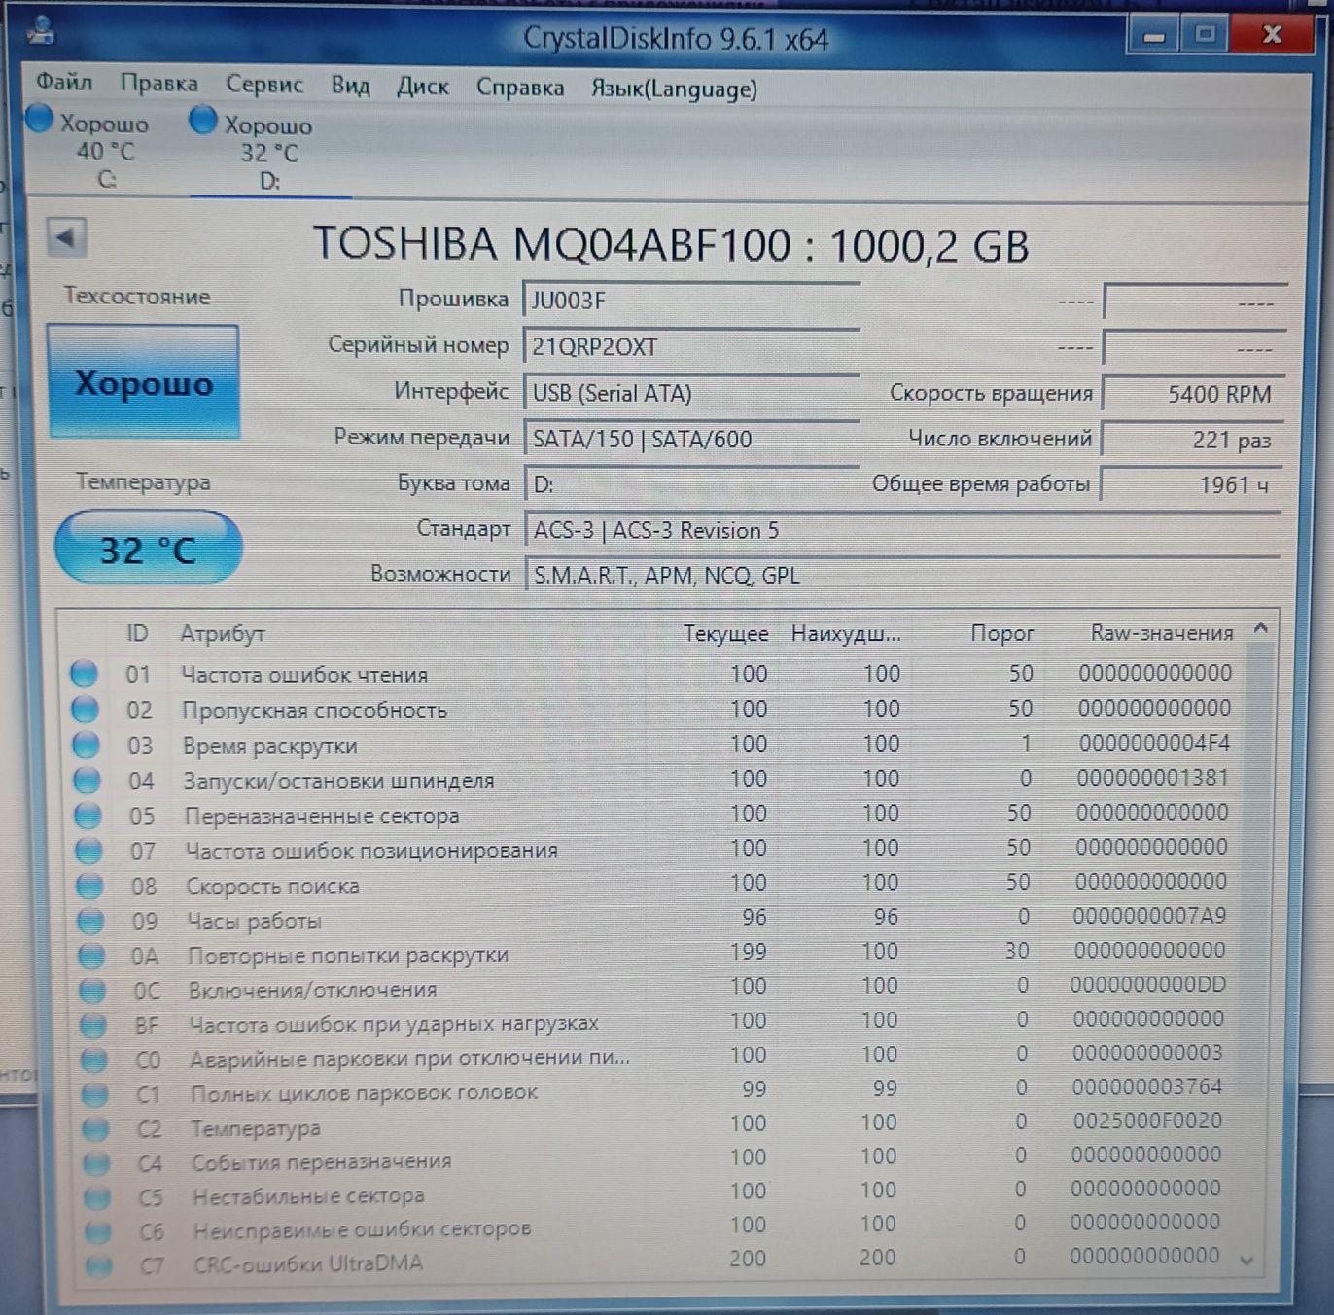Click the power on hours 1961 ч
The height and width of the screenshot is (1315, 1334).
tap(1193, 484)
